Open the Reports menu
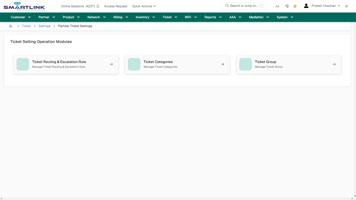356x200 pixels. pos(213,17)
